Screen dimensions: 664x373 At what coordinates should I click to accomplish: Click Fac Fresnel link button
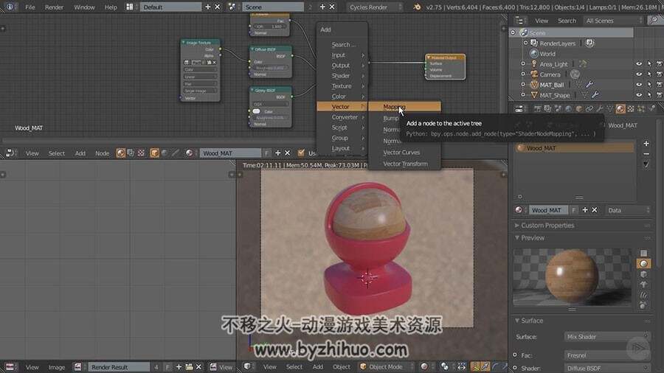coord(607,355)
